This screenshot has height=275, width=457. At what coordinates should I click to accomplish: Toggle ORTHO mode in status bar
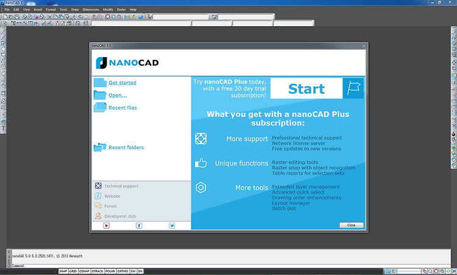tap(122, 271)
